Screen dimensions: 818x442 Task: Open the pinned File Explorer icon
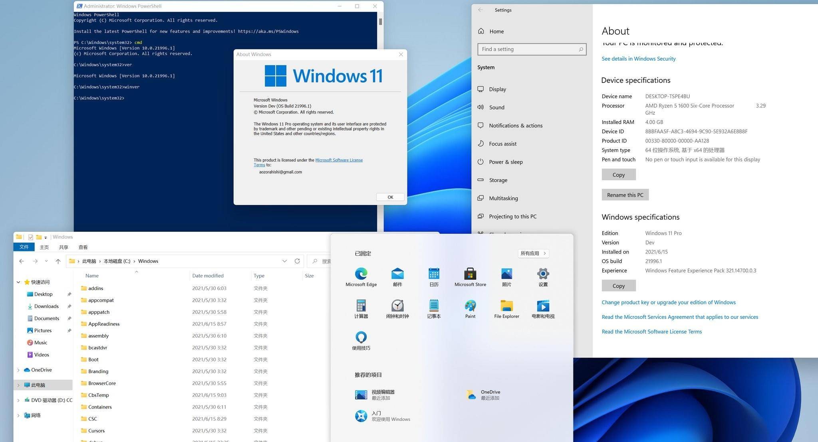506,306
